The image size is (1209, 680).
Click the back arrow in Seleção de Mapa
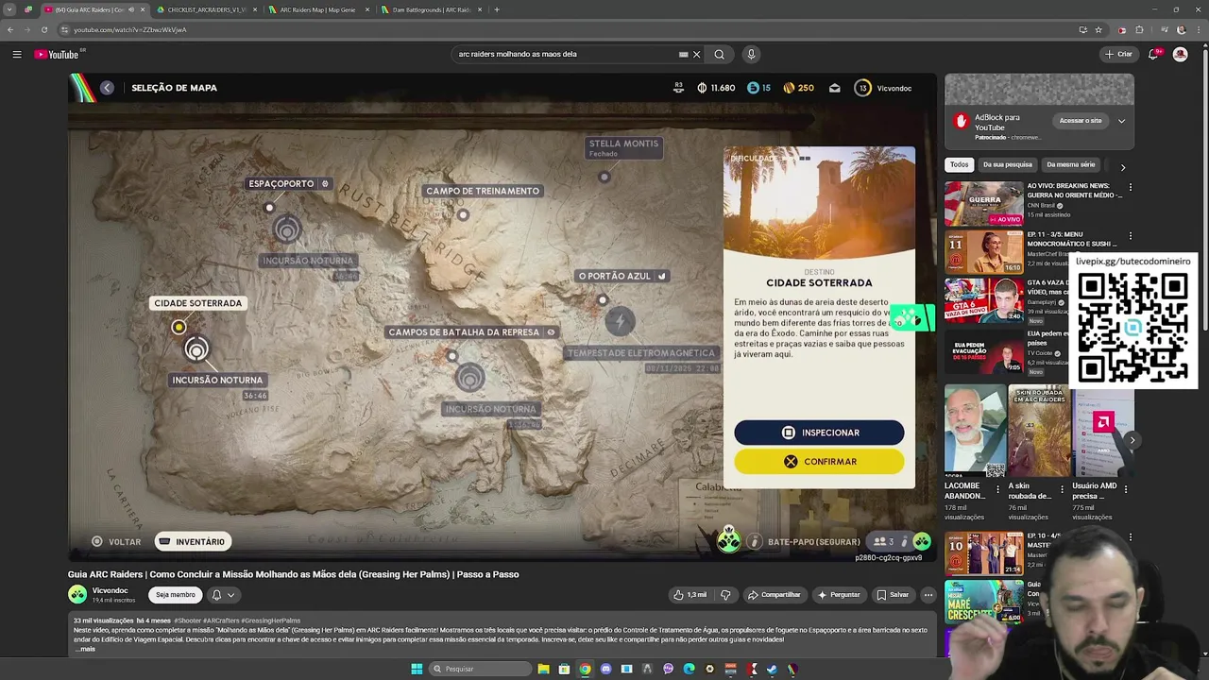(x=107, y=88)
